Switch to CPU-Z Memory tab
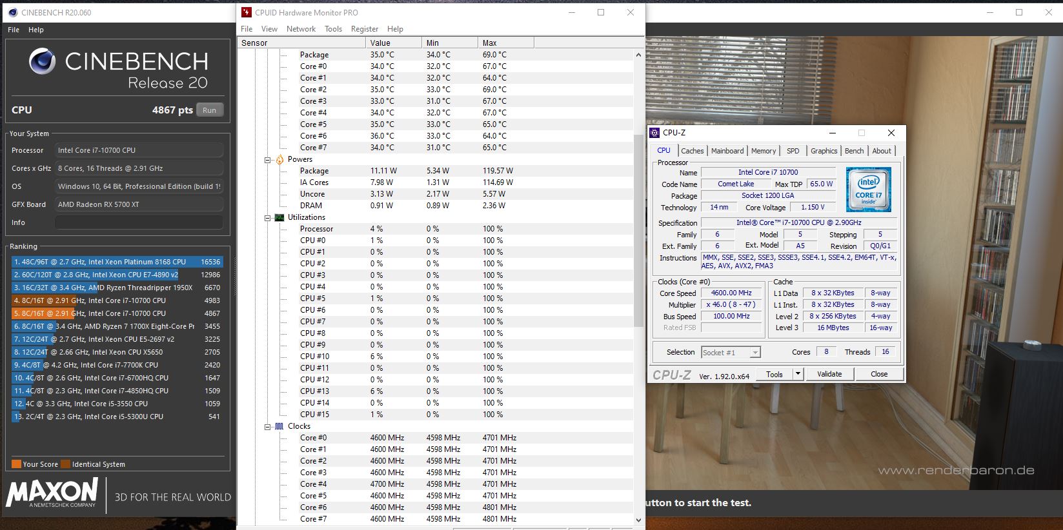1063x530 pixels. (x=764, y=151)
